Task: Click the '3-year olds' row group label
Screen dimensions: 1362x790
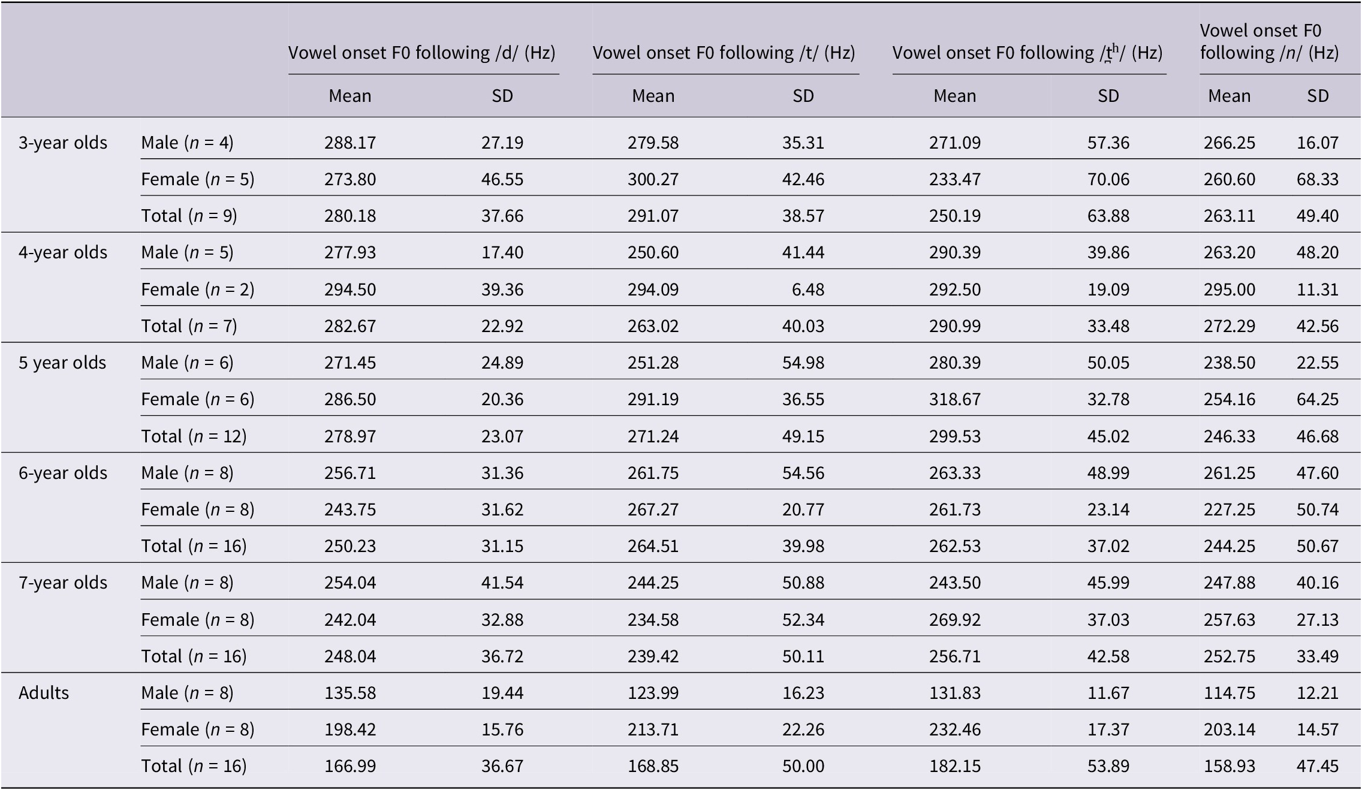Action: 63,143
